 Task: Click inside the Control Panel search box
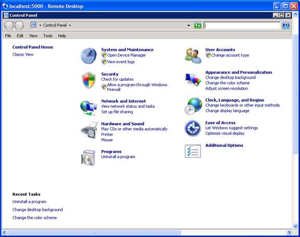click(242, 26)
